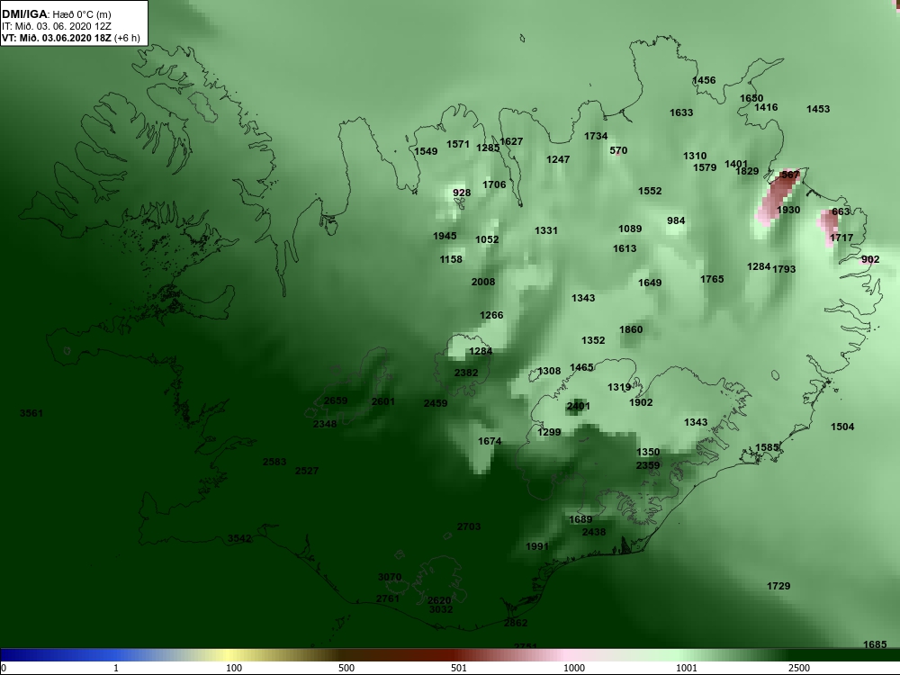900x675 pixels.
Task: Click the map value 928
Action: [462, 193]
